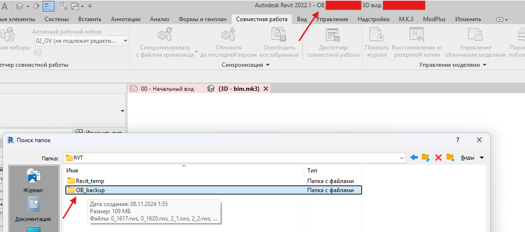The image size is (525, 232).
Task: Expand the Виды dropdown arrow
Action: (x=482, y=158)
